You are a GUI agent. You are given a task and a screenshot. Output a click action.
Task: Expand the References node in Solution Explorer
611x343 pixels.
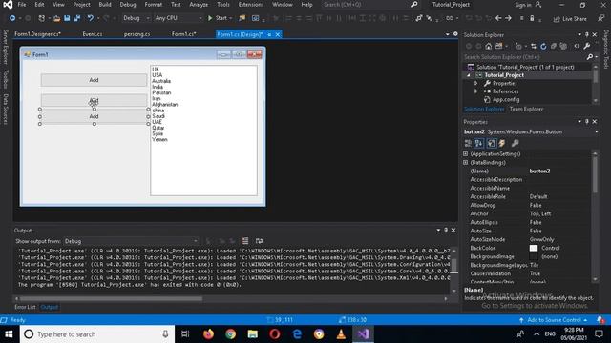pyautogui.click(x=475, y=91)
